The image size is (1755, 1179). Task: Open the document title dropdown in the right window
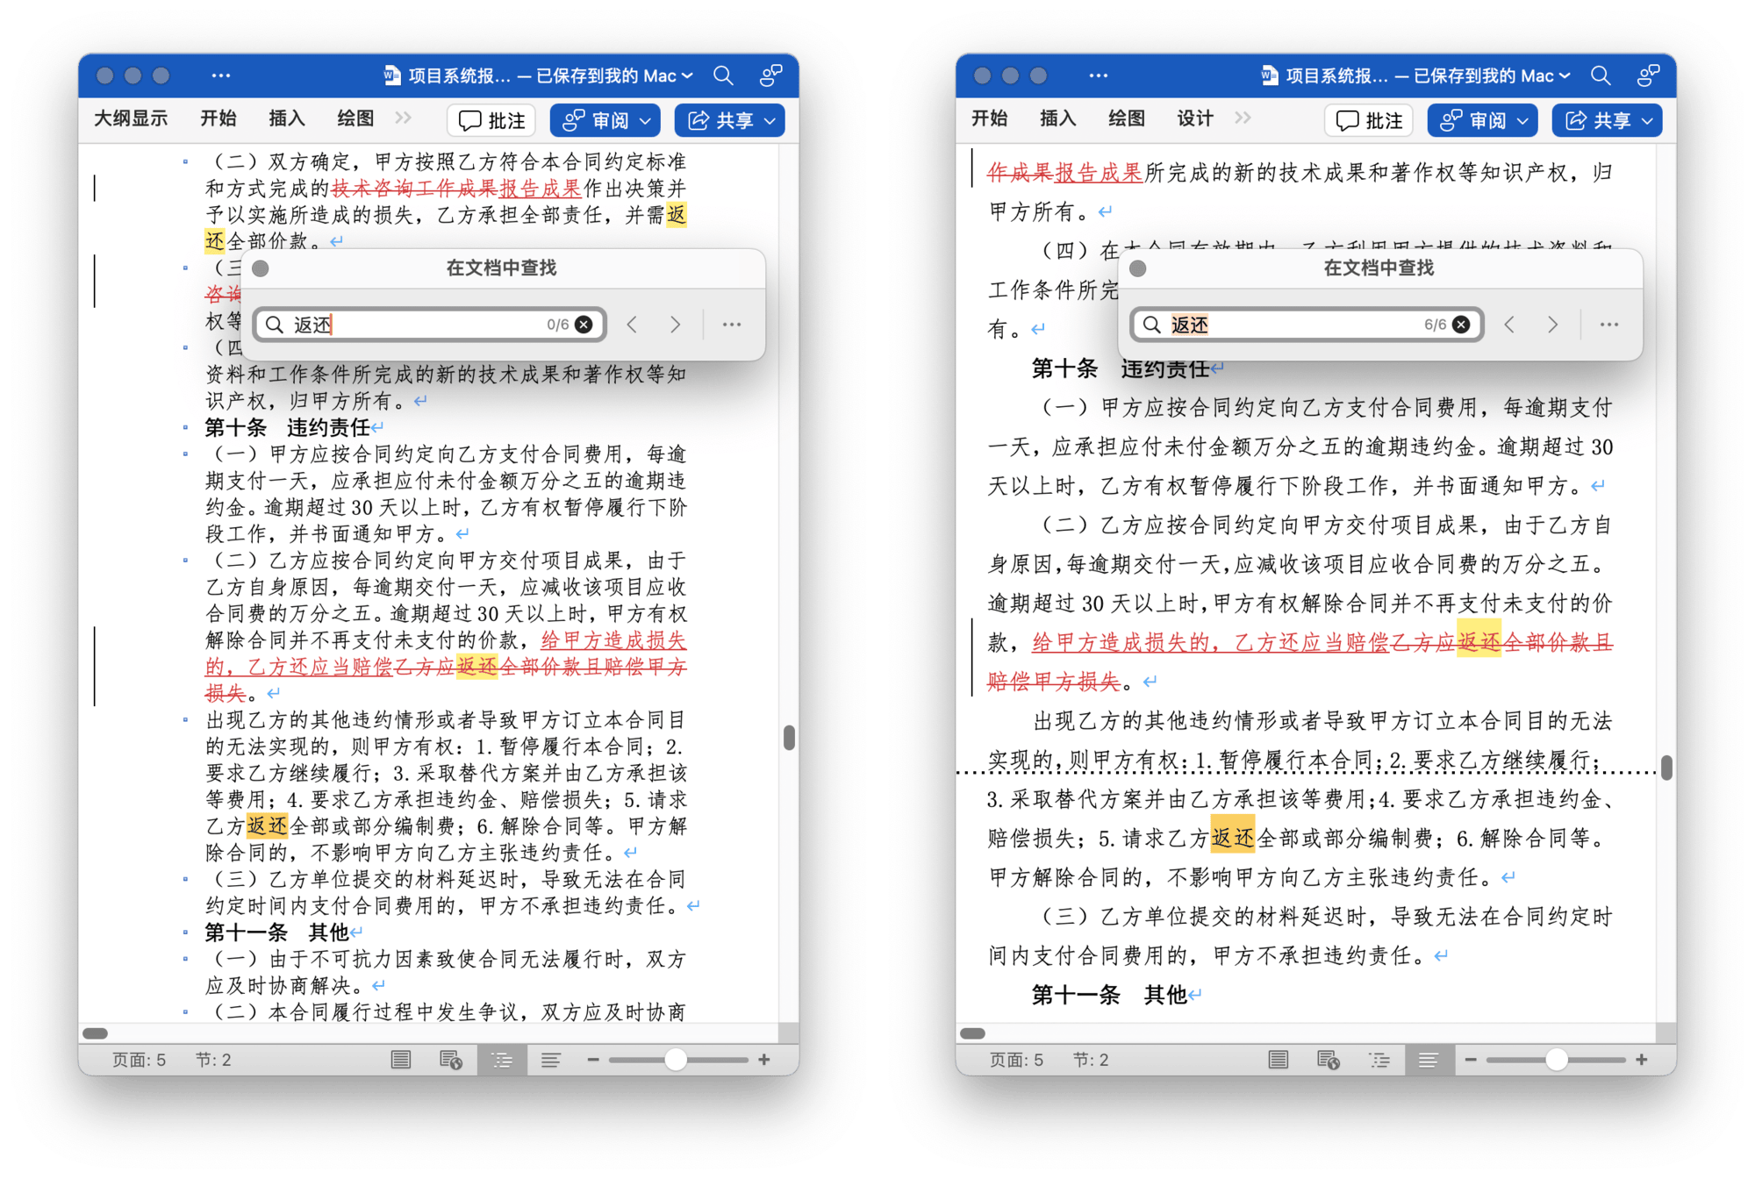click(1565, 76)
